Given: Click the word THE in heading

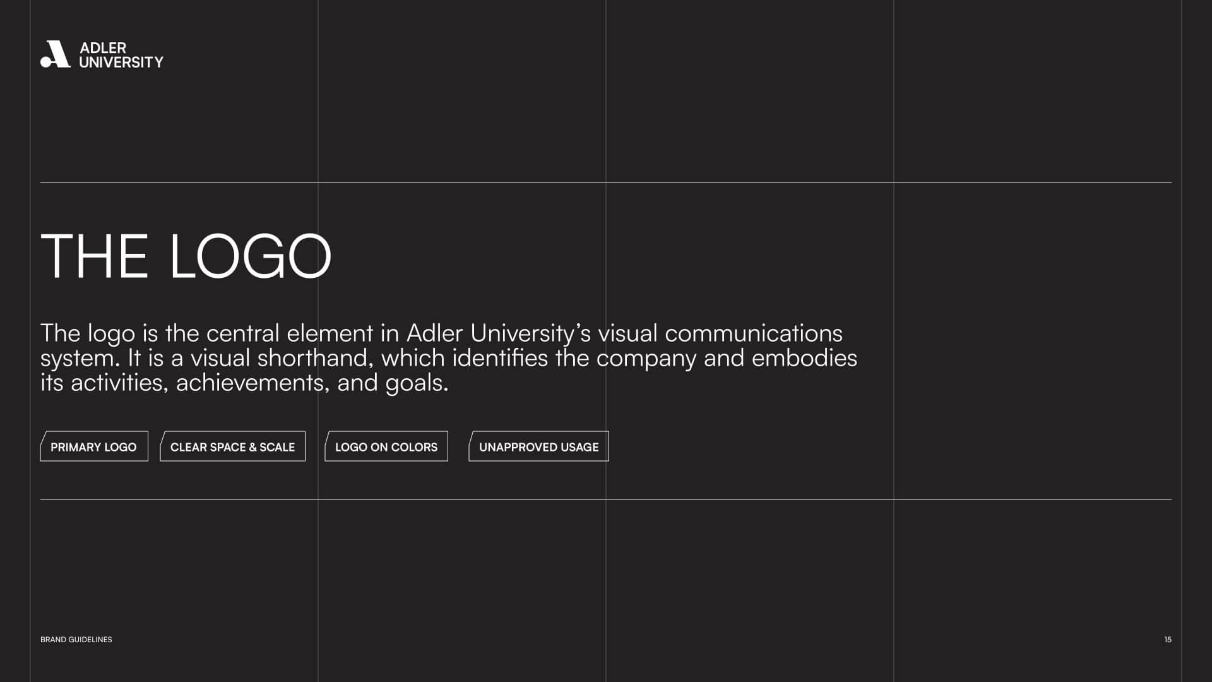Looking at the screenshot, I should pyautogui.click(x=95, y=256).
